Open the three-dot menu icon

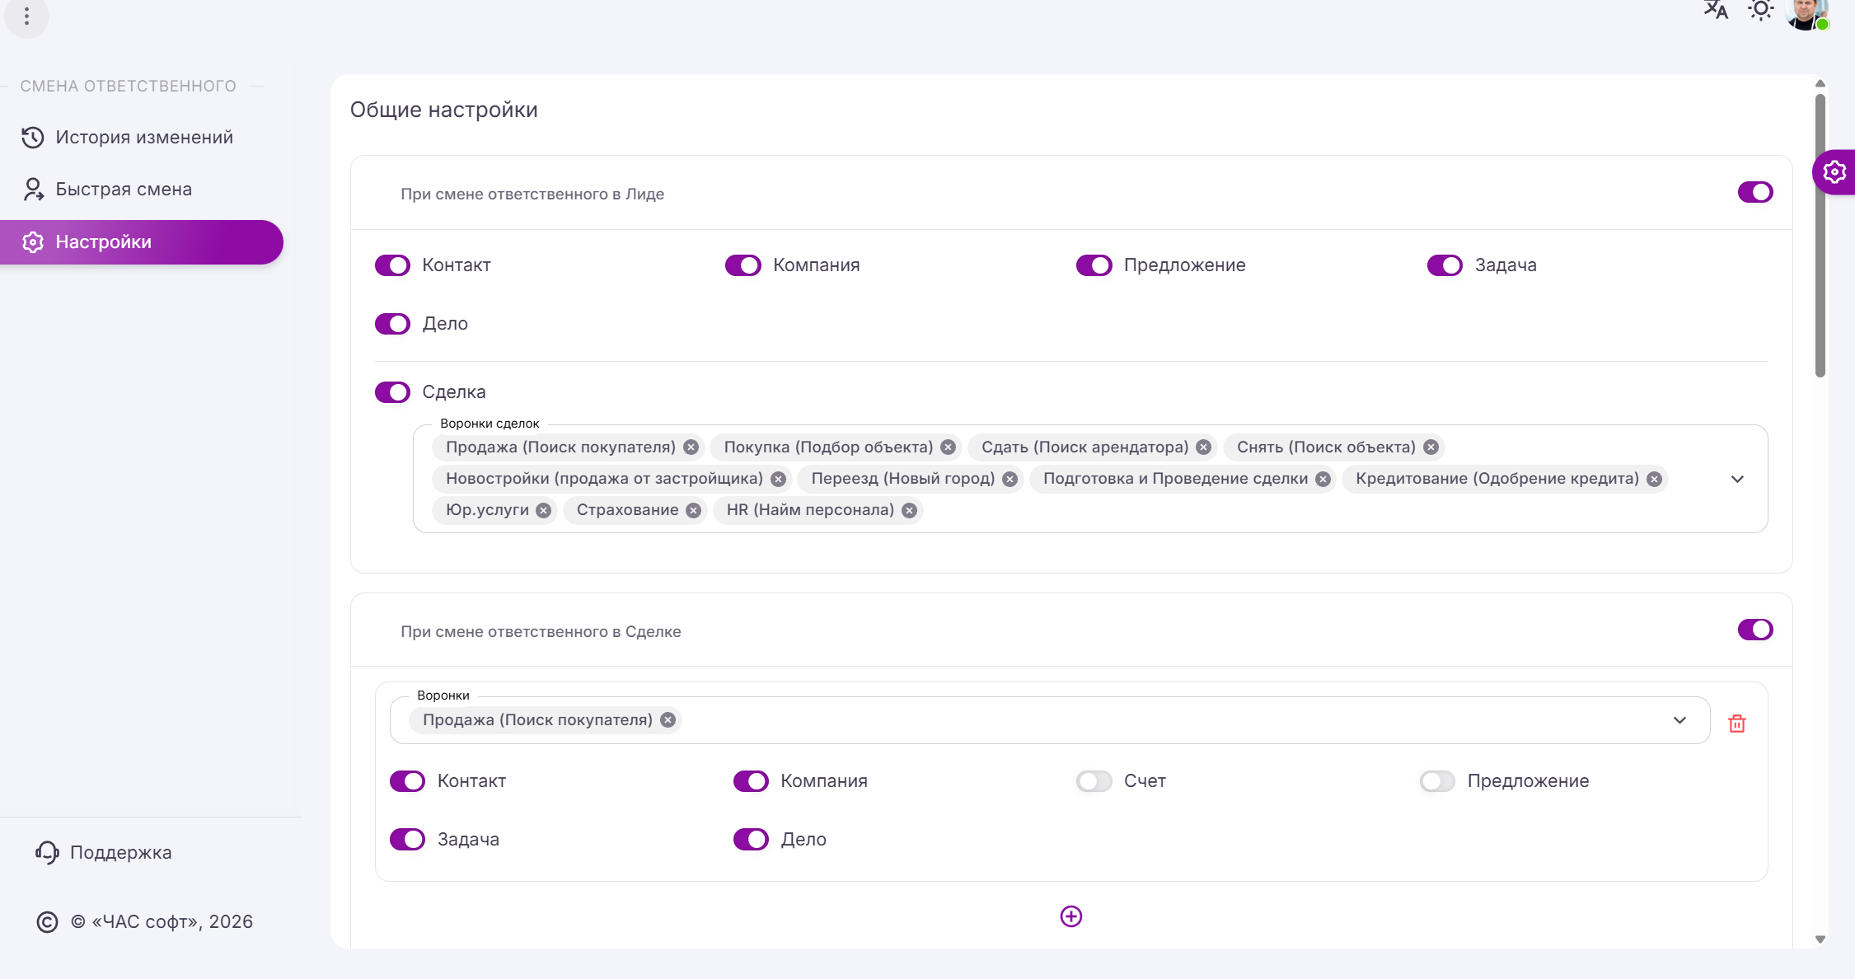tap(26, 16)
